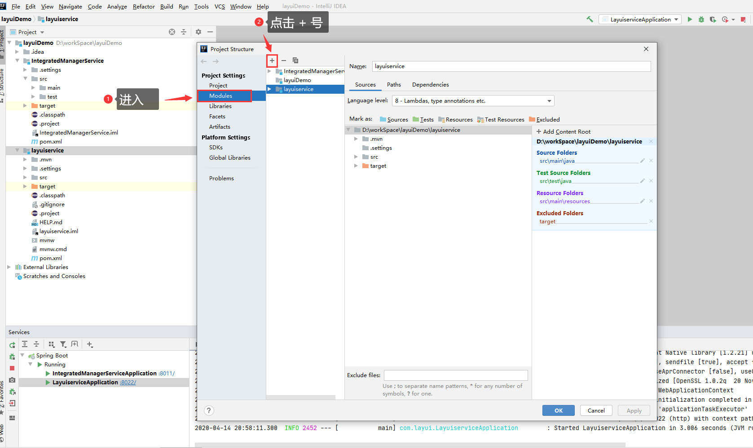Viewport: 753px width, 448px height.
Task: Select Global Libraries under Platform Settings
Action: (x=230, y=157)
